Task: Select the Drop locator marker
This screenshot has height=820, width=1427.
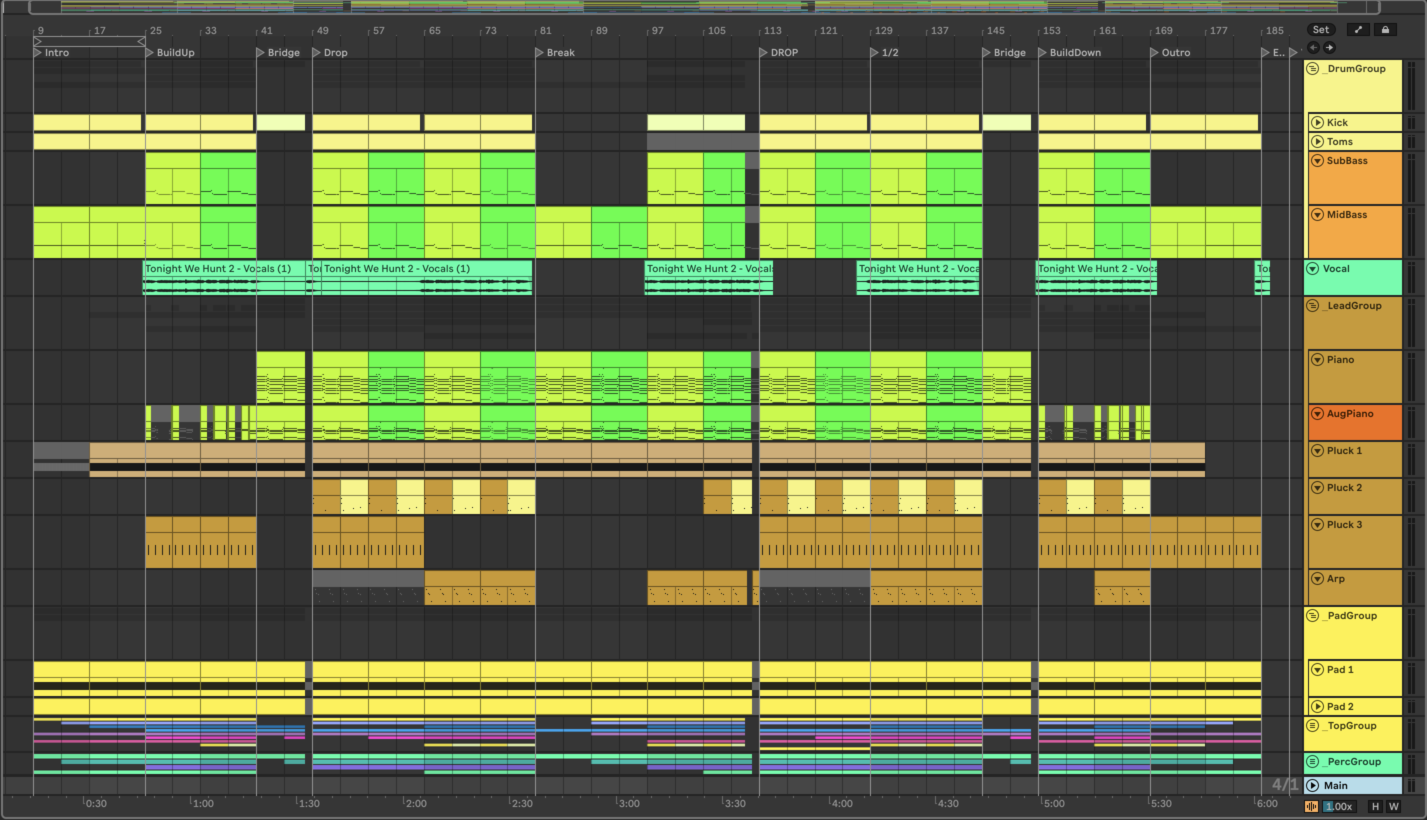Action: click(x=317, y=52)
